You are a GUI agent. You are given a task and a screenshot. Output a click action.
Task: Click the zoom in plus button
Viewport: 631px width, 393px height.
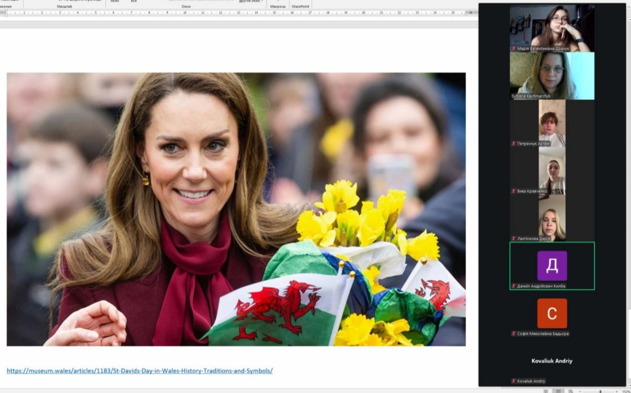click(617, 391)
